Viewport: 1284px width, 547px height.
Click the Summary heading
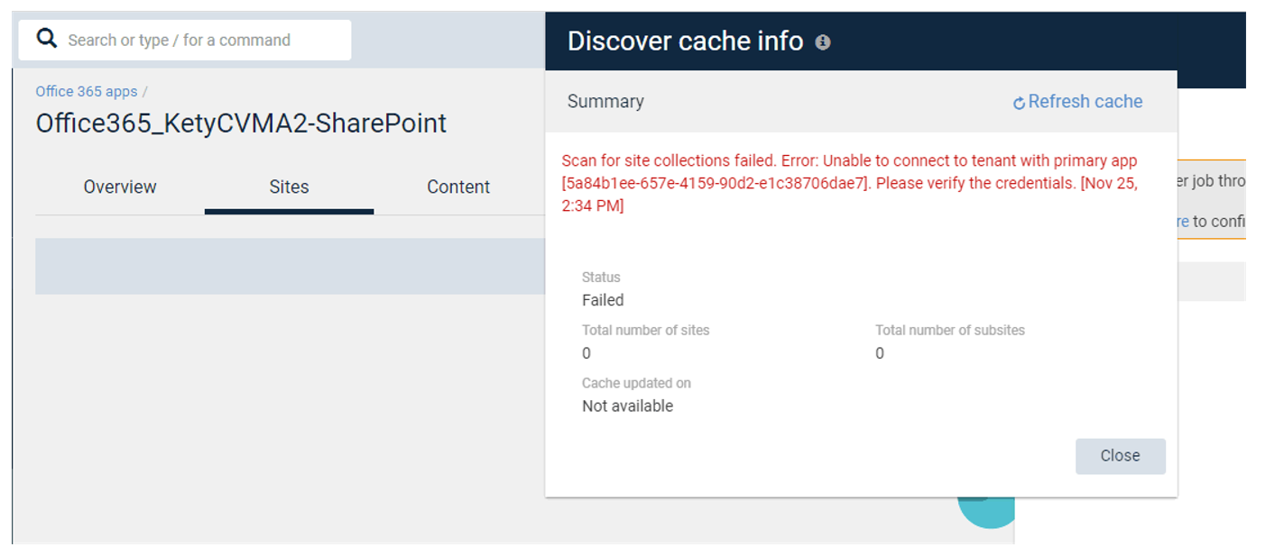(605, 101)
